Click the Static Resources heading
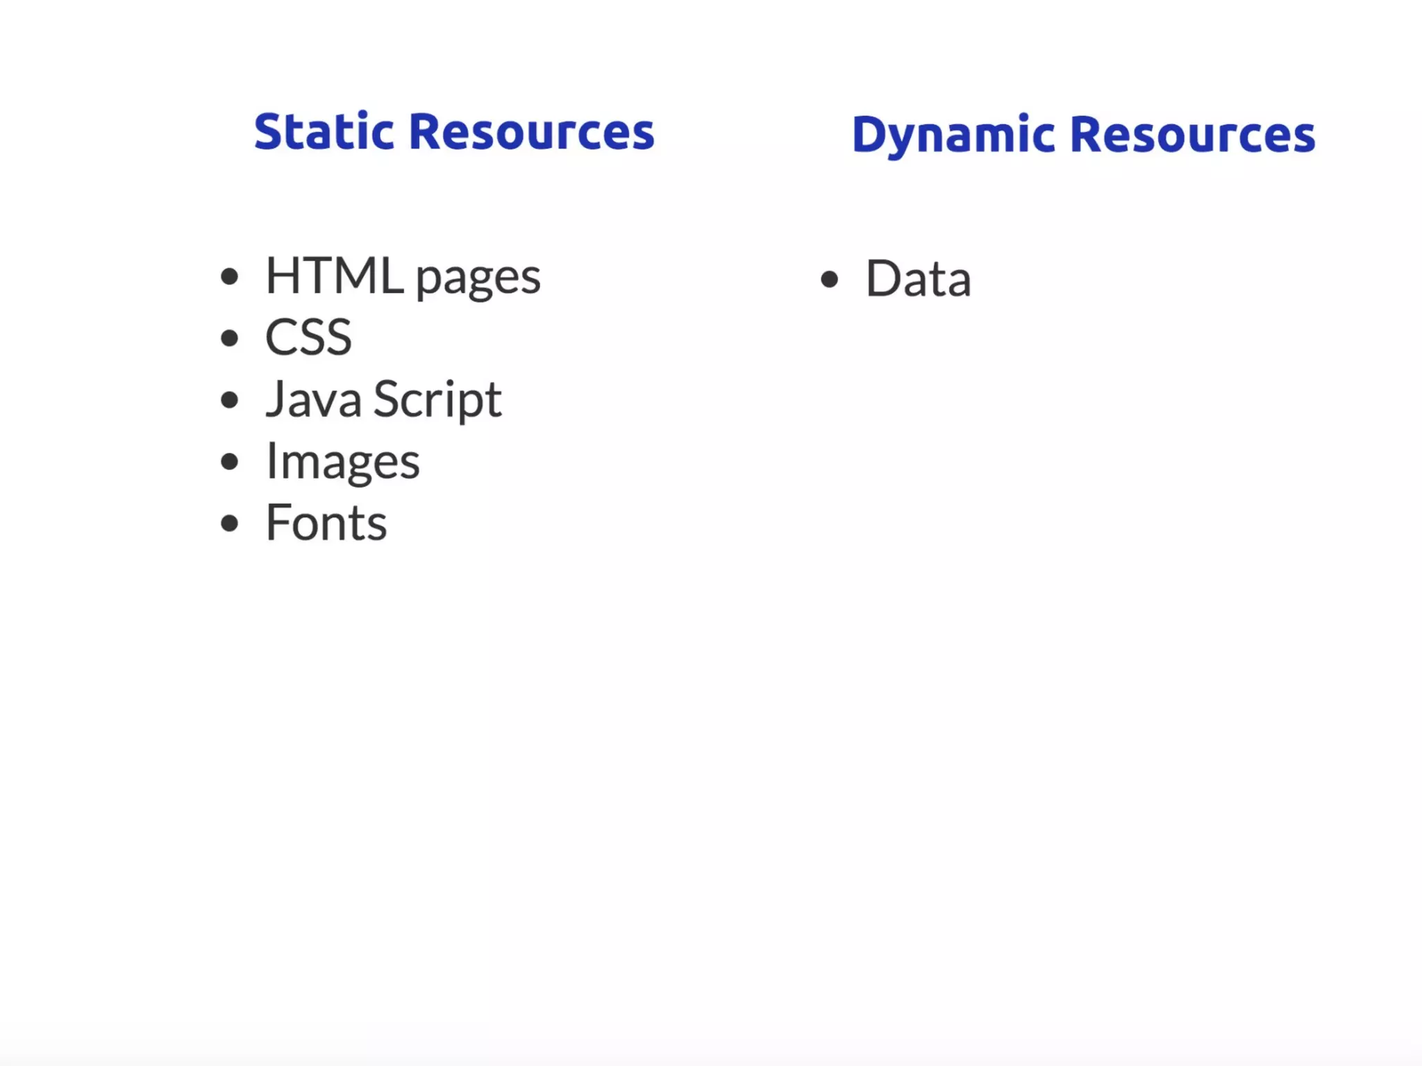The height and width of the screenshot is (1066, 1422). pos(454,131)
